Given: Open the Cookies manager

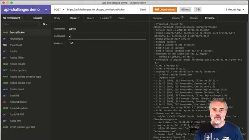Looking at the screenshot, I should click(38, 18).
